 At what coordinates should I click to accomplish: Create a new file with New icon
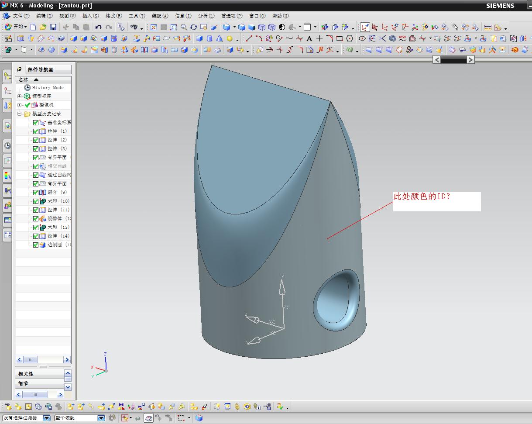click(x=33, y=27)
